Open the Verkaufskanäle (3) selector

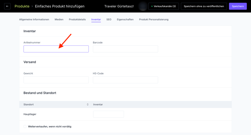[x=163, y=6]
